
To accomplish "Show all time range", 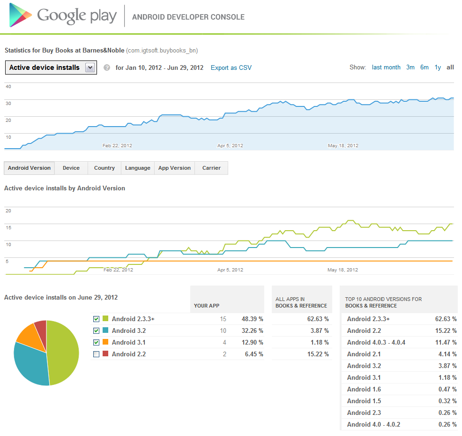I will (450, 67).
